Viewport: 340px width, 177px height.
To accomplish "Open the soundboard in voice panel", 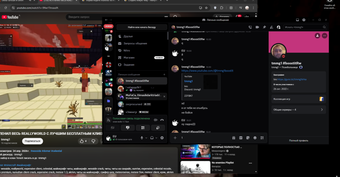I will (x=158, y=128).
